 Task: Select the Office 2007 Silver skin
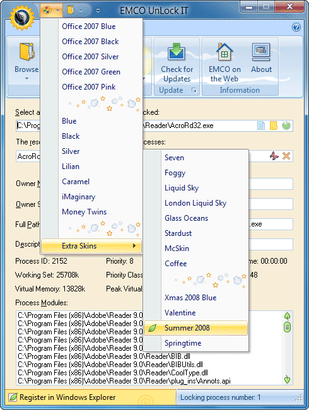coord(91,57)
